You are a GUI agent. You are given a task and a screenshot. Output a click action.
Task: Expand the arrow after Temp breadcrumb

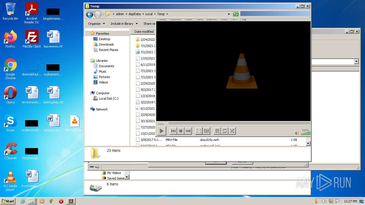pos(167,14)
